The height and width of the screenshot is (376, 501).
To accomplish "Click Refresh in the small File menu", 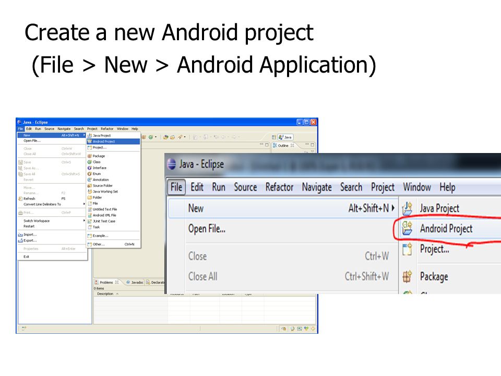I will tap(52, 198).
